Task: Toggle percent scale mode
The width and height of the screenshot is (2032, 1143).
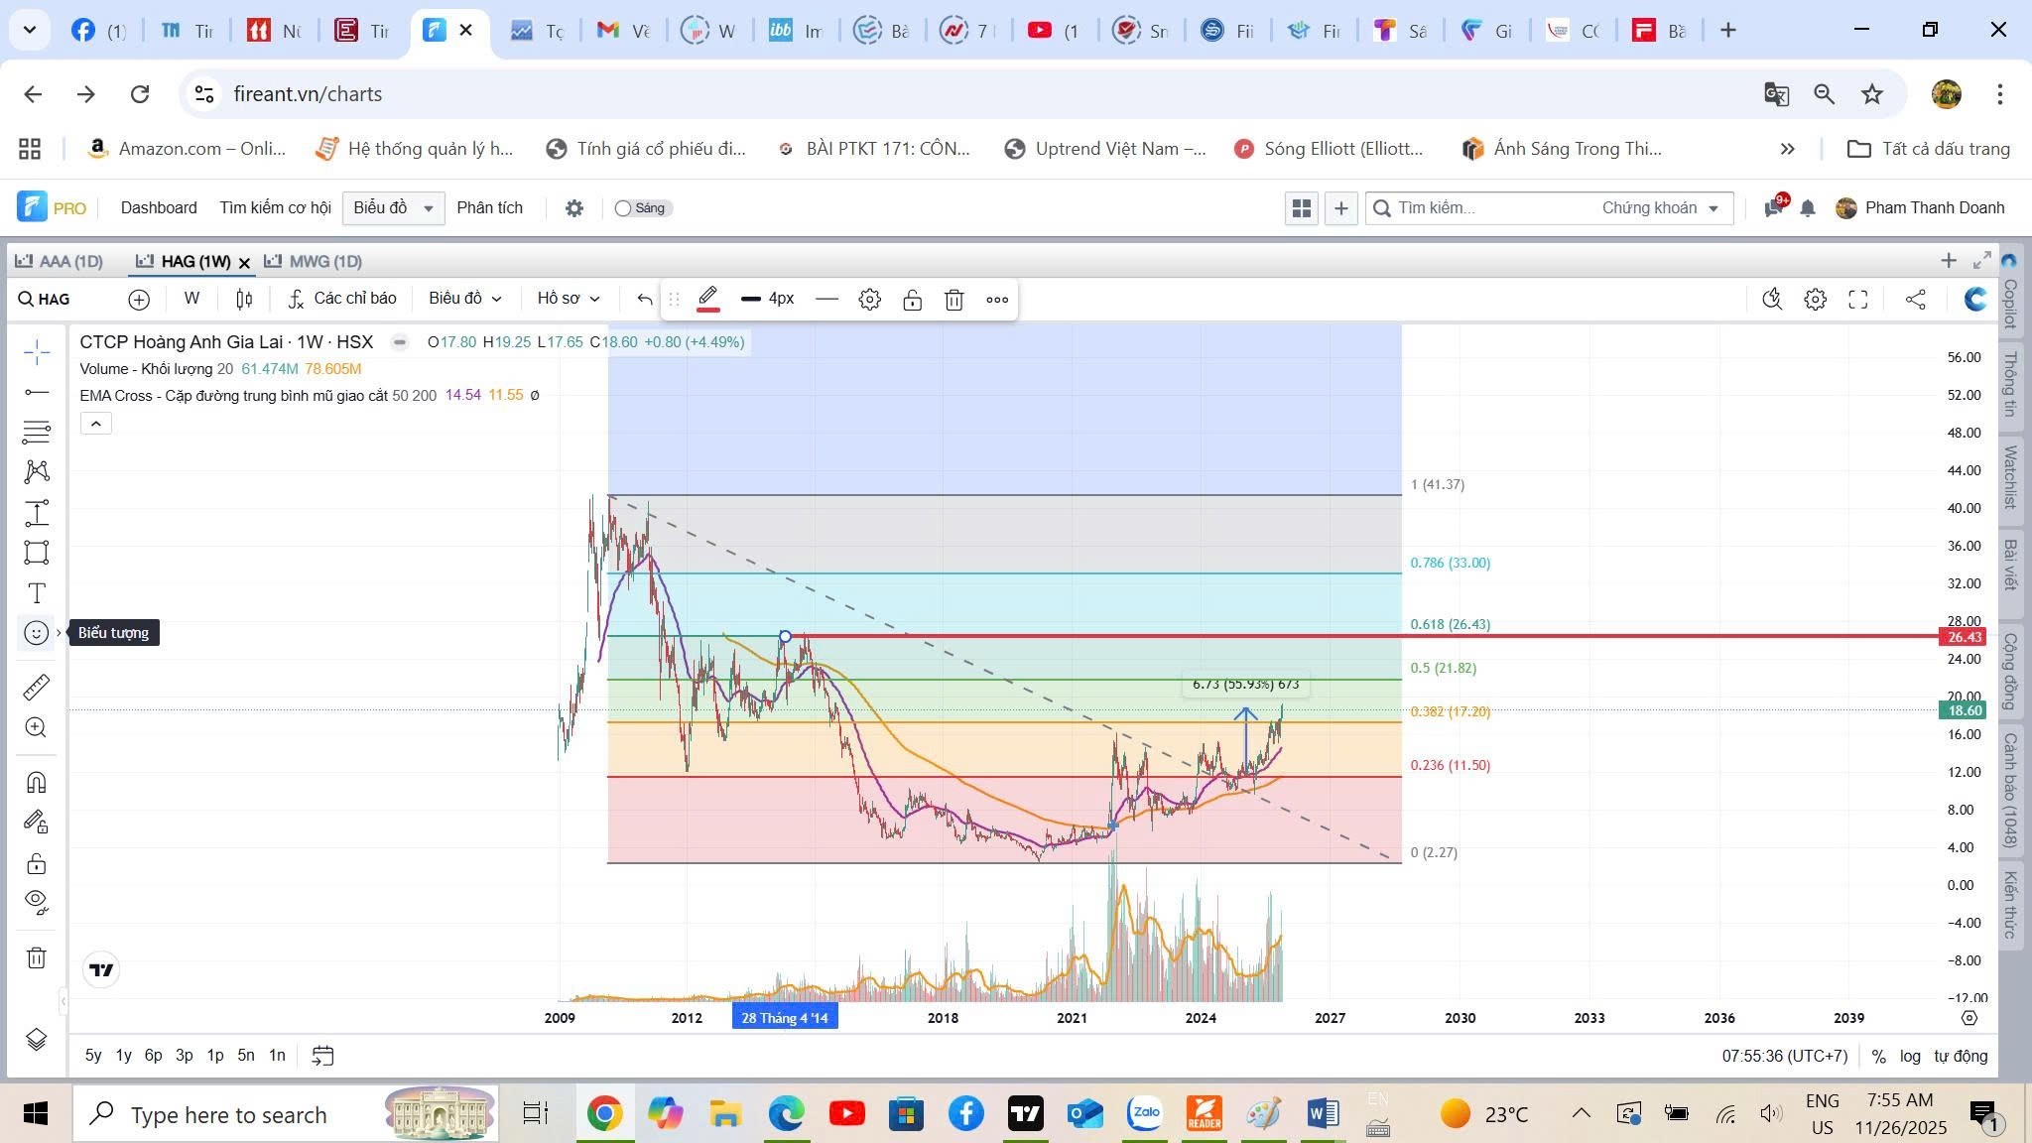Action: tap(1878, 1056)
